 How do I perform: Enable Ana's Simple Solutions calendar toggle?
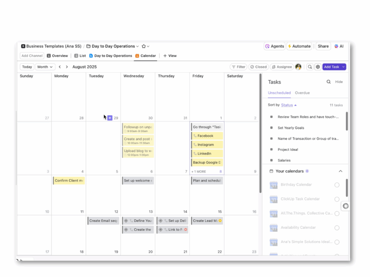(337, 242)
